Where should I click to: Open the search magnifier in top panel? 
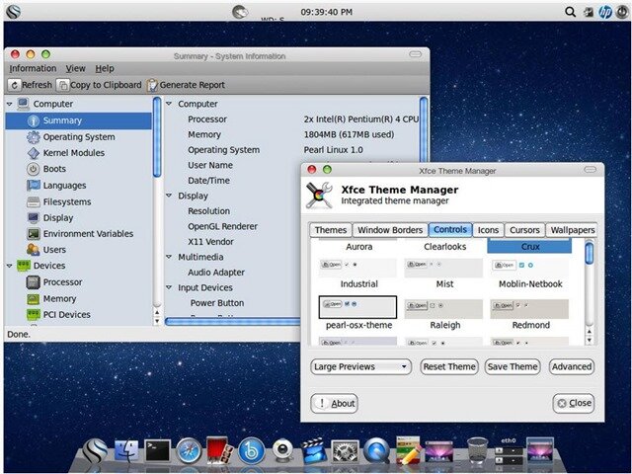(x=570, y=12)
